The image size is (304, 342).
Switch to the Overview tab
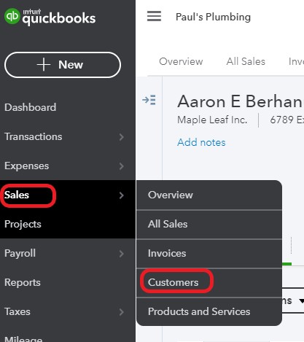pyautogui.click(x=181, y=61)
